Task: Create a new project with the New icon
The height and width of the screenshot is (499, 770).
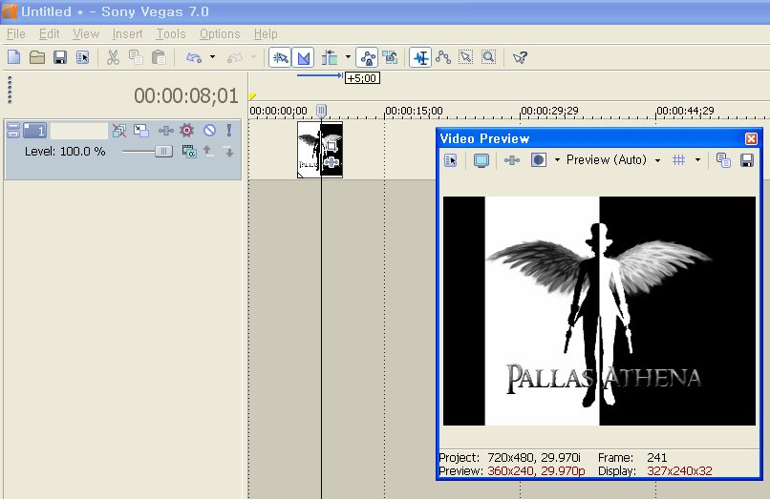Action: (13, 57)
